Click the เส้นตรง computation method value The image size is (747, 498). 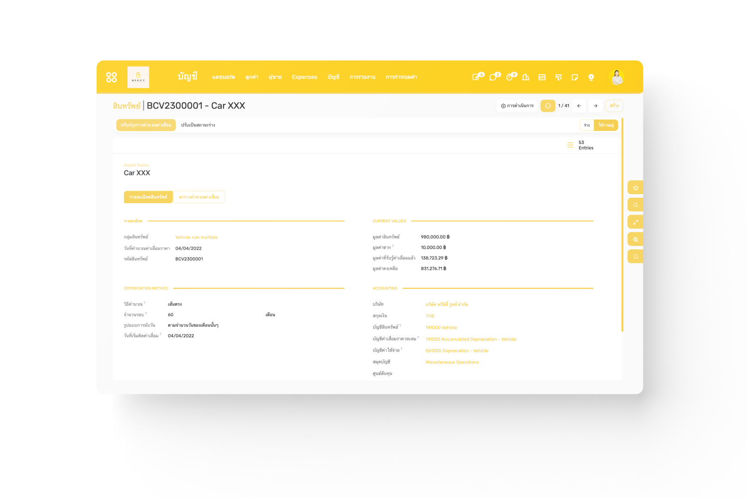(x=175, y=304)
